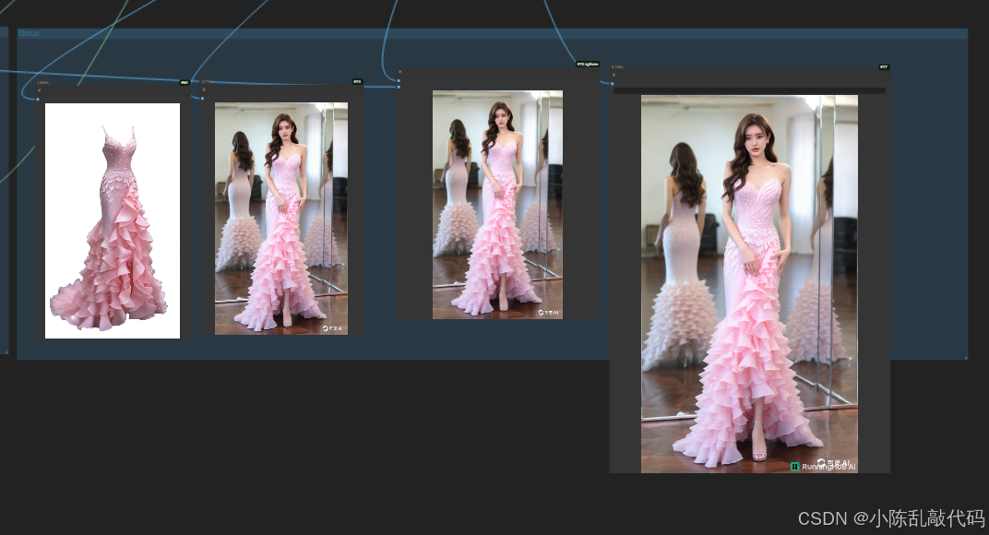
Task: Open the second node's model-in-dress preview image
Action: [281, 219]
